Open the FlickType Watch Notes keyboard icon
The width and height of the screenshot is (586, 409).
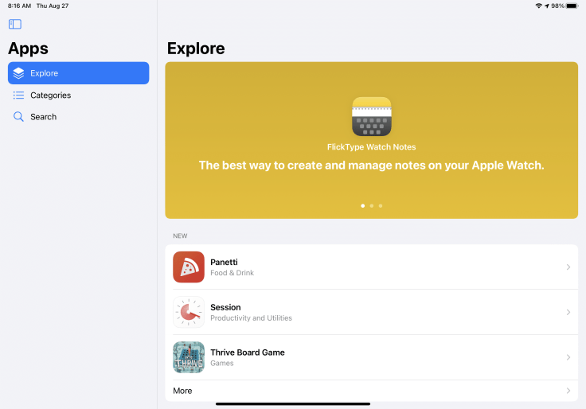[x=372, y=116]
